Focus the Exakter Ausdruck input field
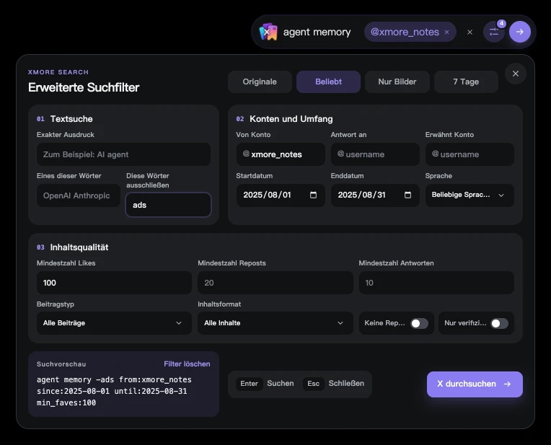 [x=124, y=154]
